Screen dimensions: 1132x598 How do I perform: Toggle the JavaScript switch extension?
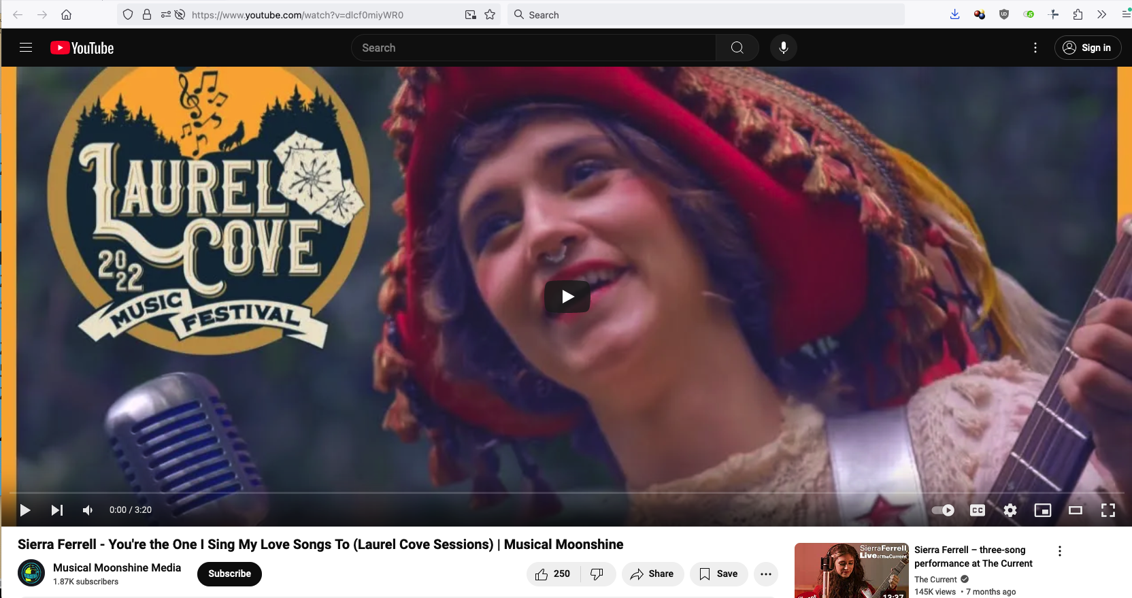[x=1029, y=14]
